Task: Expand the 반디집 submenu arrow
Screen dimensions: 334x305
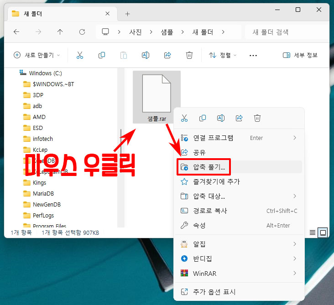Action: (x=295, y=258)
